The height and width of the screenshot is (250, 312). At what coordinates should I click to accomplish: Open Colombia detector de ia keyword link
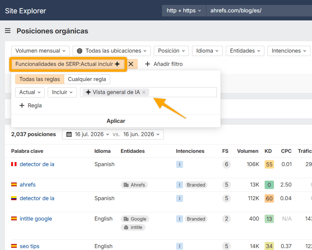pos(37,198)
